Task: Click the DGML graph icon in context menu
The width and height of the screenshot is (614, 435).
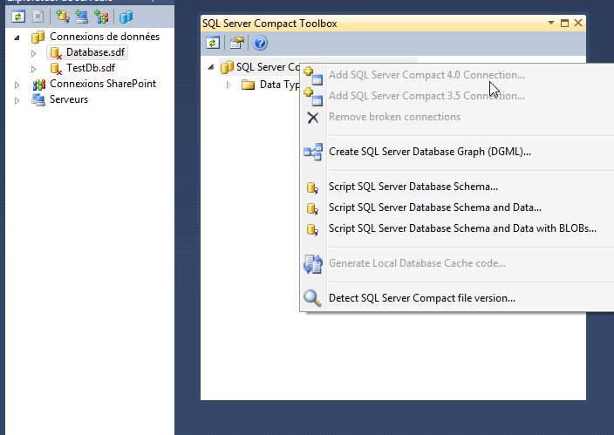Action: 313,152
